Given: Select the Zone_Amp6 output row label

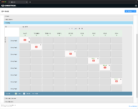Looking at the screenshot, I should tap(14, 75).
